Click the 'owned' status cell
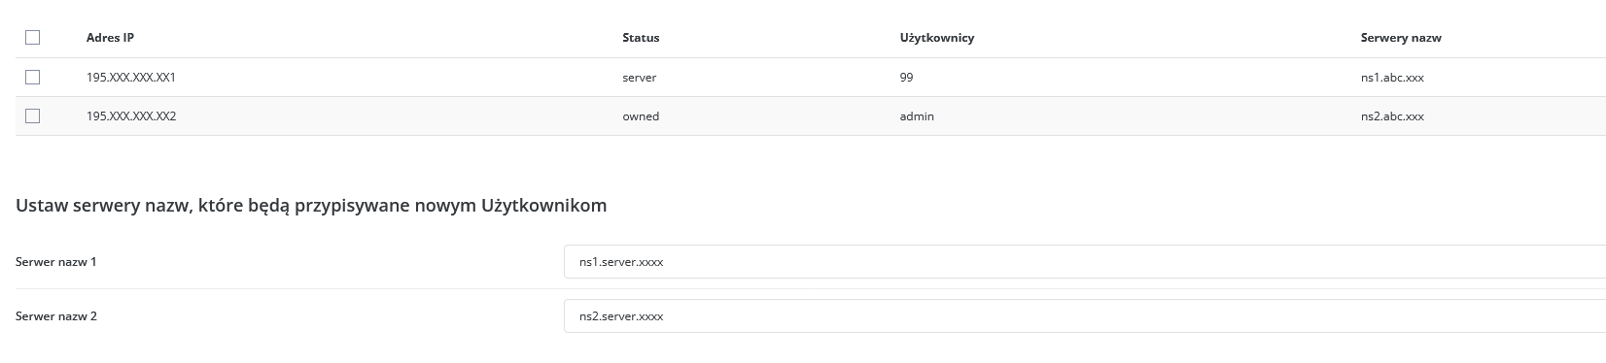The image size is (1606, 363). click(x=641, y=115)
